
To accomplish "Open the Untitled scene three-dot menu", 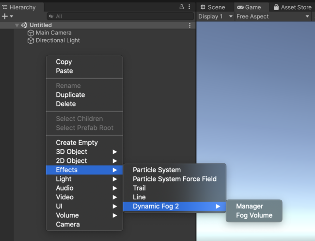I will pyautogui.click(x=189, y=25).
